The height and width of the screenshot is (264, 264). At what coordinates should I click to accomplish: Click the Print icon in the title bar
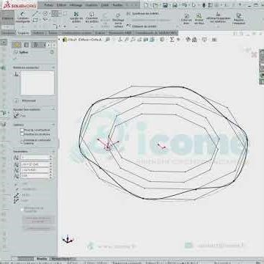click(175, 5)
